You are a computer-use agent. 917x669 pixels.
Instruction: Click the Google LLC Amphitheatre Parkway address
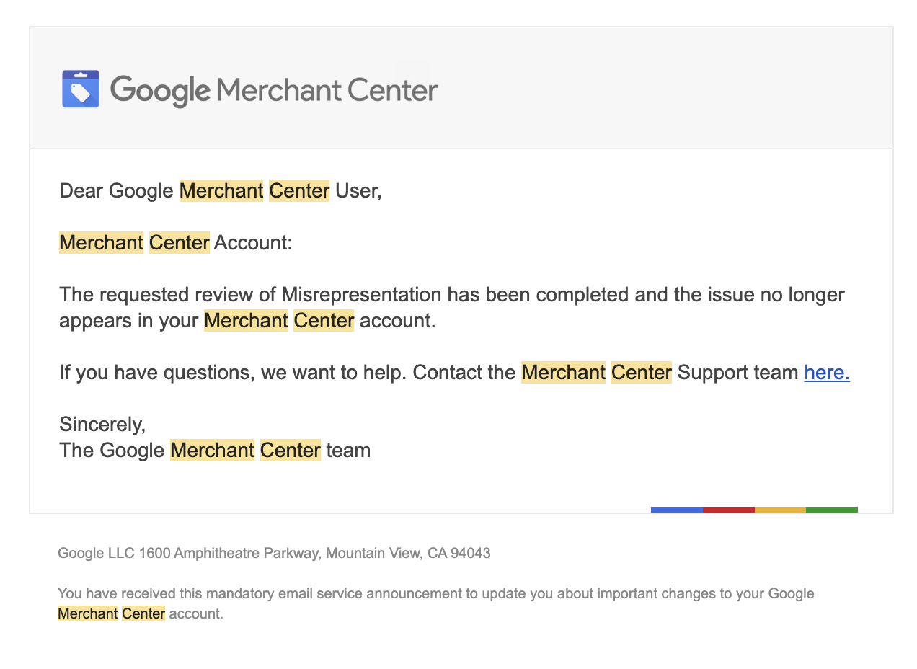click(x=274, y=554)
